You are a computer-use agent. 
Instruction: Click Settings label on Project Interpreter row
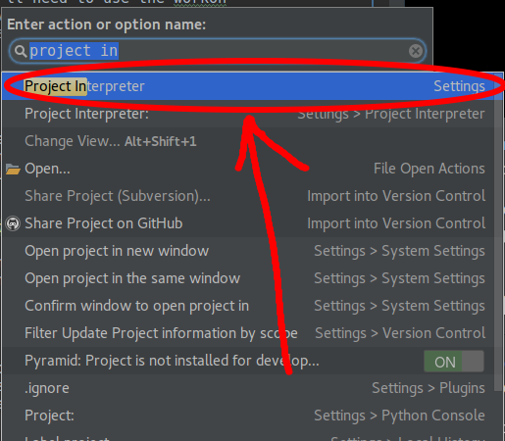coord(459,86)
